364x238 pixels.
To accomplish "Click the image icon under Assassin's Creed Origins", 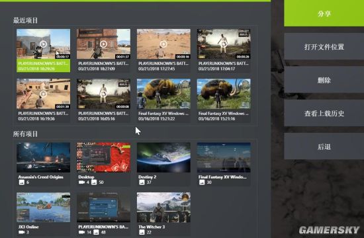I will point(21,182).
